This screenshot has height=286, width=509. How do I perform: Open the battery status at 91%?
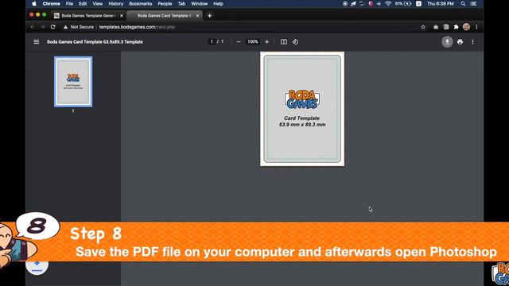[403, 4]
